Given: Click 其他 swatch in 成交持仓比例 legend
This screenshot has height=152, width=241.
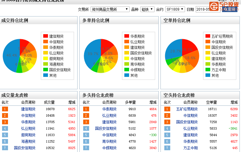Looking at the screenshot, I should [x=46, y=75].
